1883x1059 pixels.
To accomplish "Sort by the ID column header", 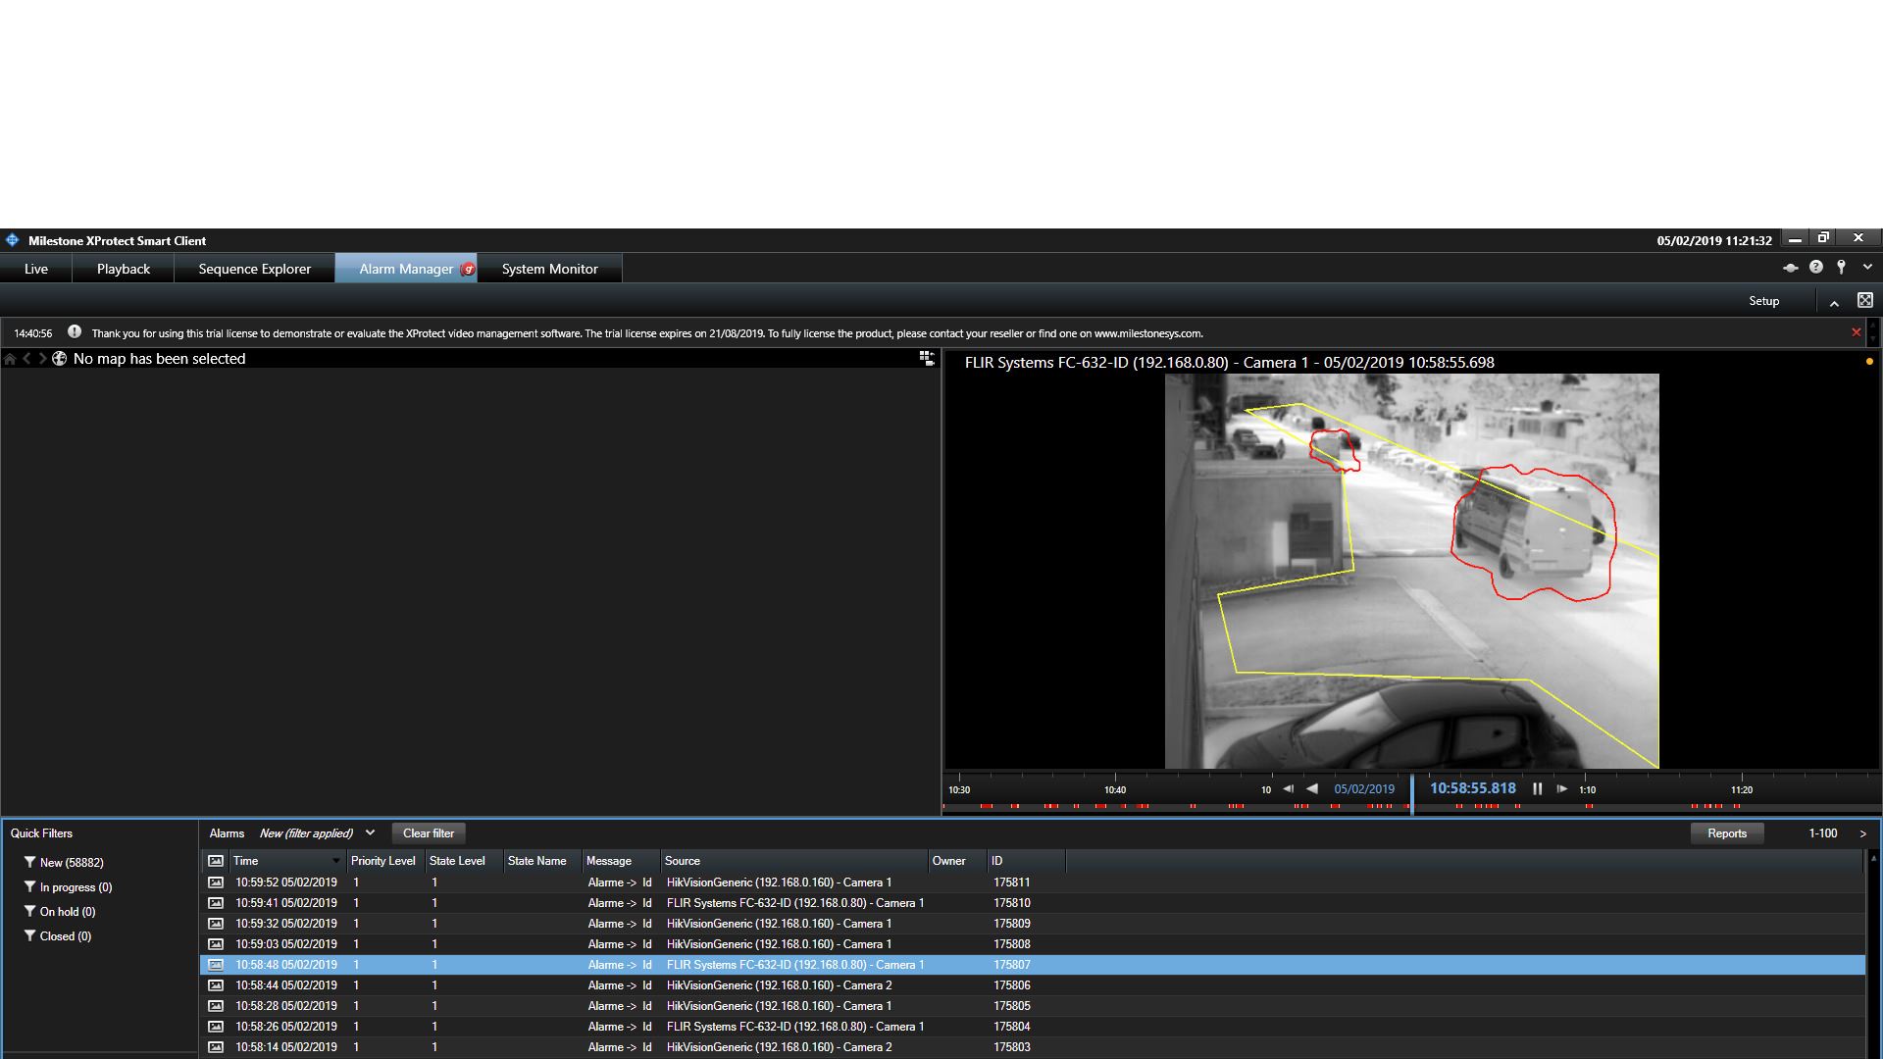I will 1026,861.
